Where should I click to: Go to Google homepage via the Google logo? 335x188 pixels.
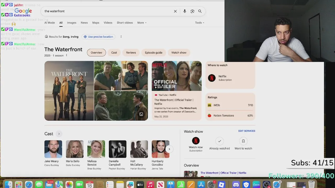[23, 11]
